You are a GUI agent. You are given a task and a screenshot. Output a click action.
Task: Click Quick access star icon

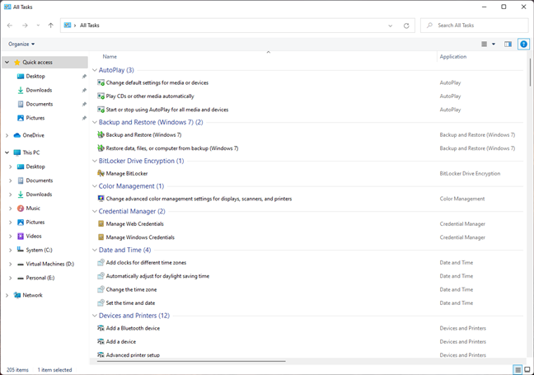tap(16, 62)
